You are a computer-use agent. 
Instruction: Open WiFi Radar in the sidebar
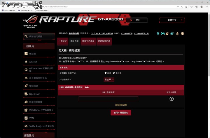click(x=39, y=110)
